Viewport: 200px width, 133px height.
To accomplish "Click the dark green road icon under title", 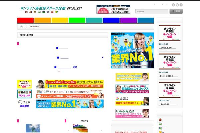I will coord(44,12).
